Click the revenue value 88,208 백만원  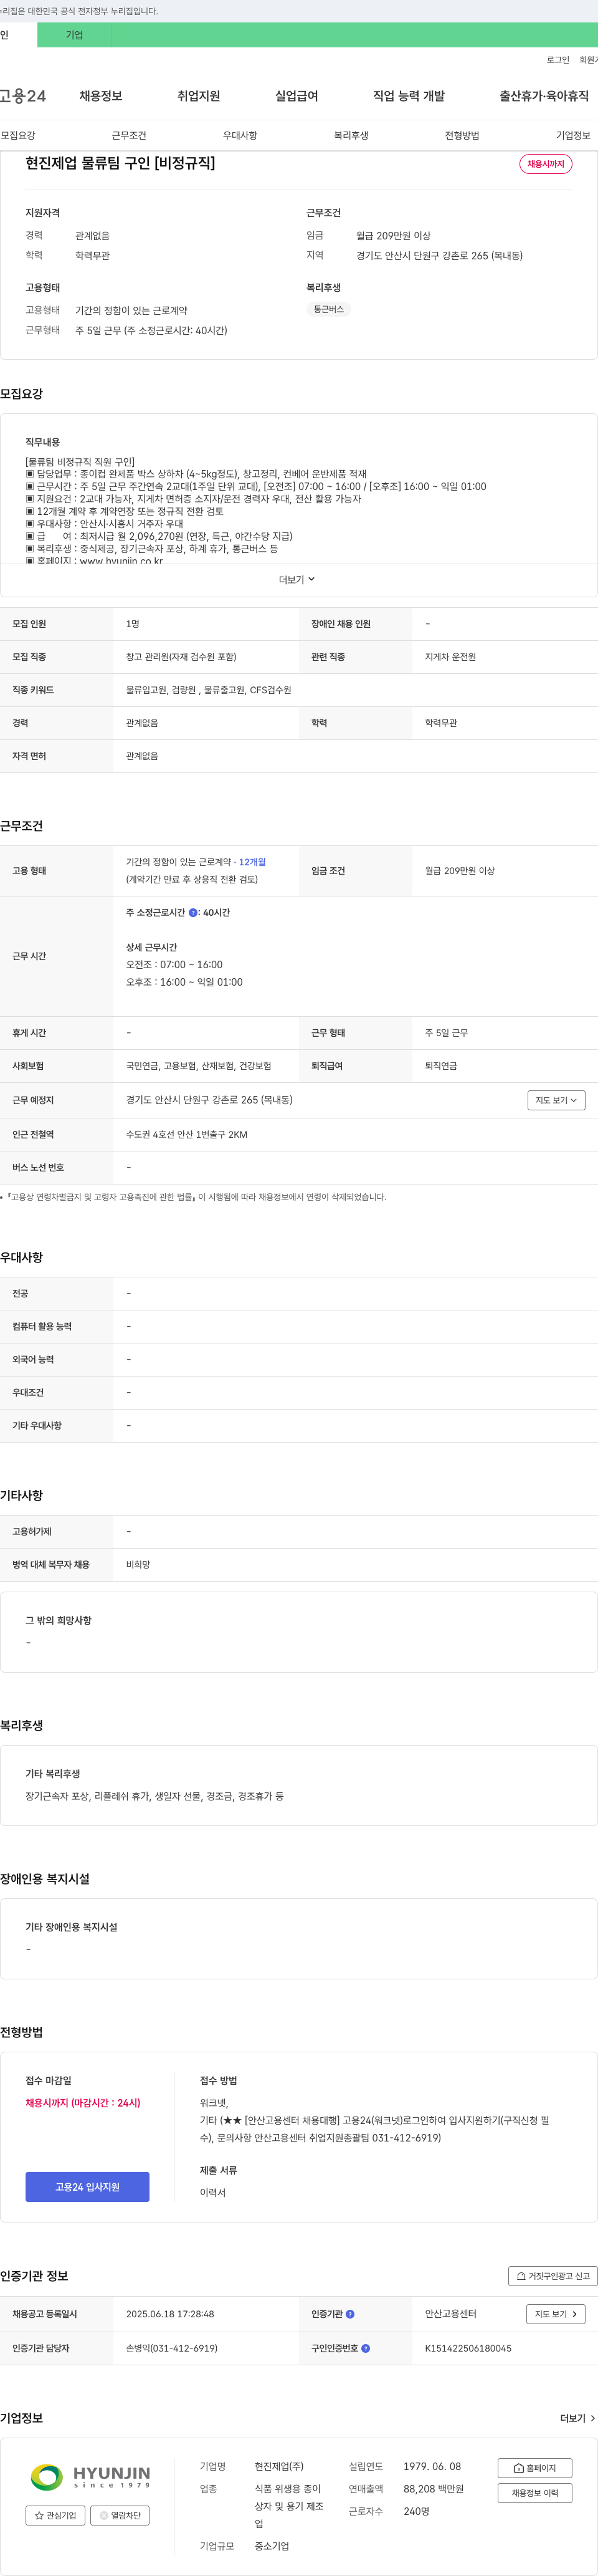click(433, 2489)
